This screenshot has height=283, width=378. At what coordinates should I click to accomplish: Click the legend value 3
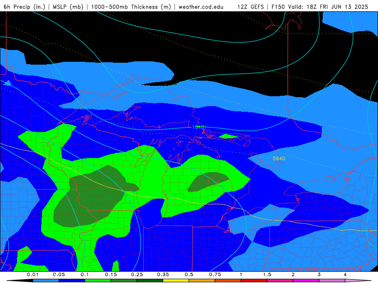point(319,275)
